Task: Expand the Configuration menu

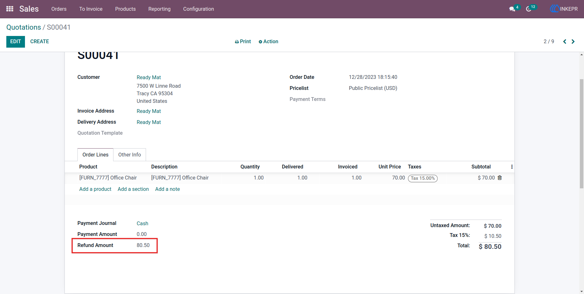Action: coord(198,9)
